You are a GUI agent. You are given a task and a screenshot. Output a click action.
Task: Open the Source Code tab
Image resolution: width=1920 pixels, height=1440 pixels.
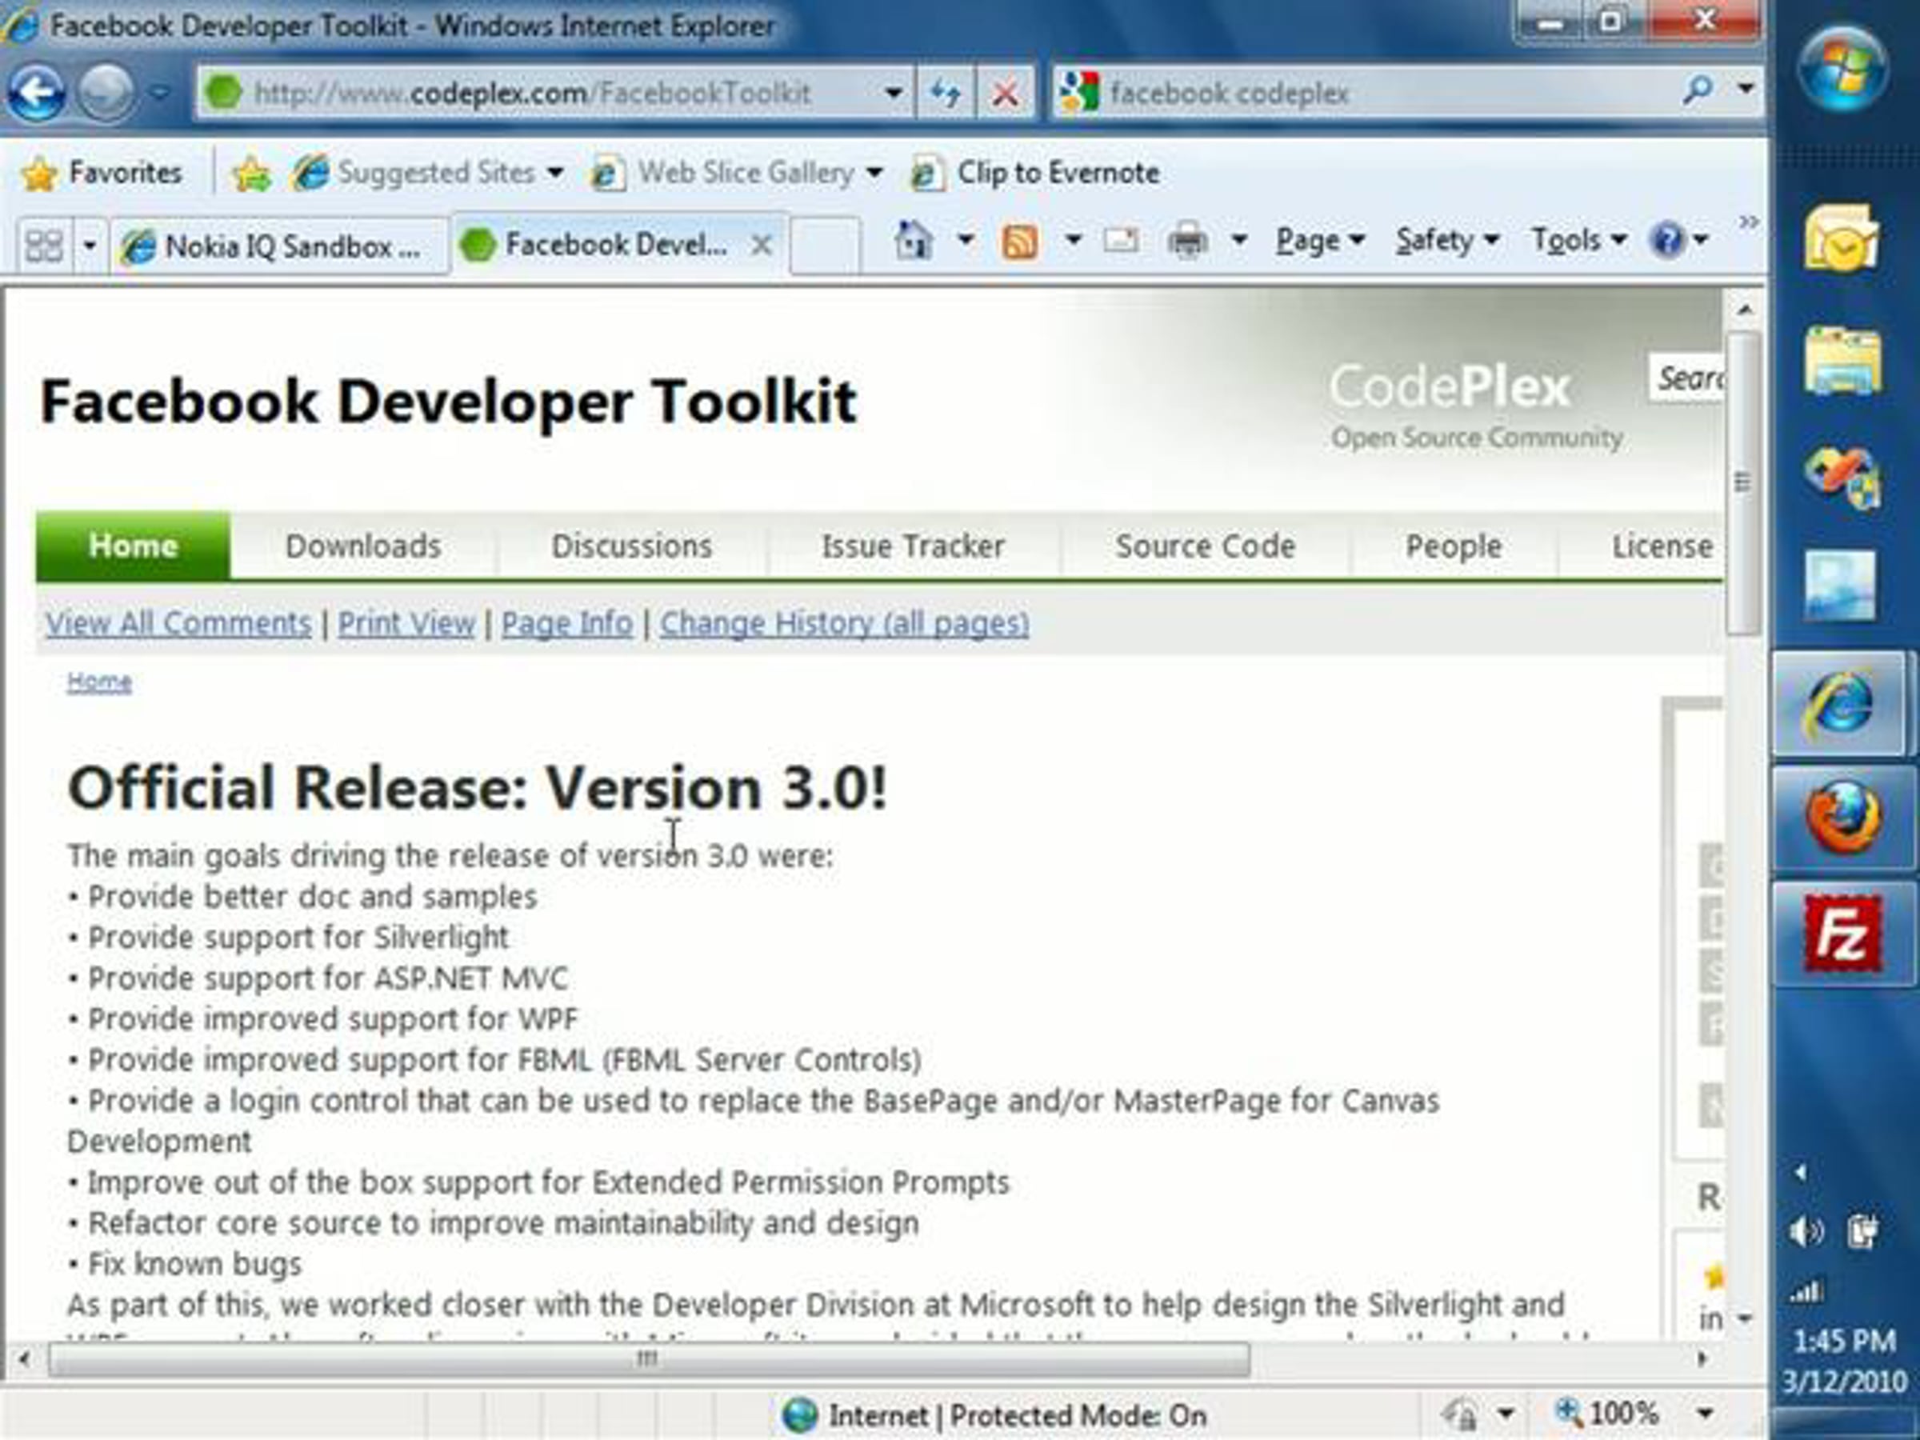pos(1205,546)
